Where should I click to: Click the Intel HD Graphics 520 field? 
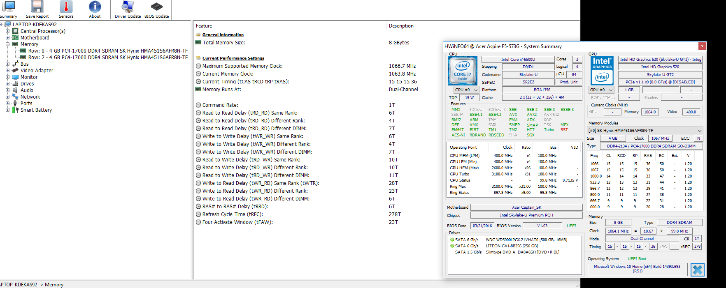(660, 67)
